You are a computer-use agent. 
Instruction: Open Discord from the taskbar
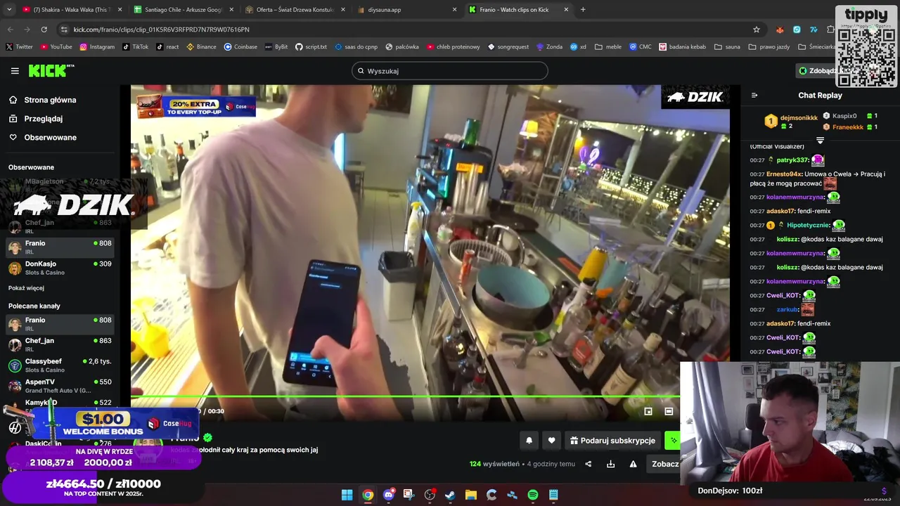[388, 495]
